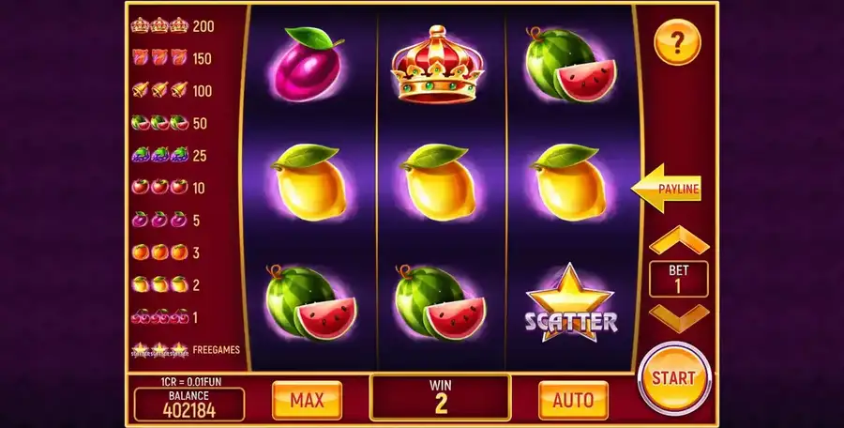Select the three crowns 200 paytable row

click(x=173, y=25)
